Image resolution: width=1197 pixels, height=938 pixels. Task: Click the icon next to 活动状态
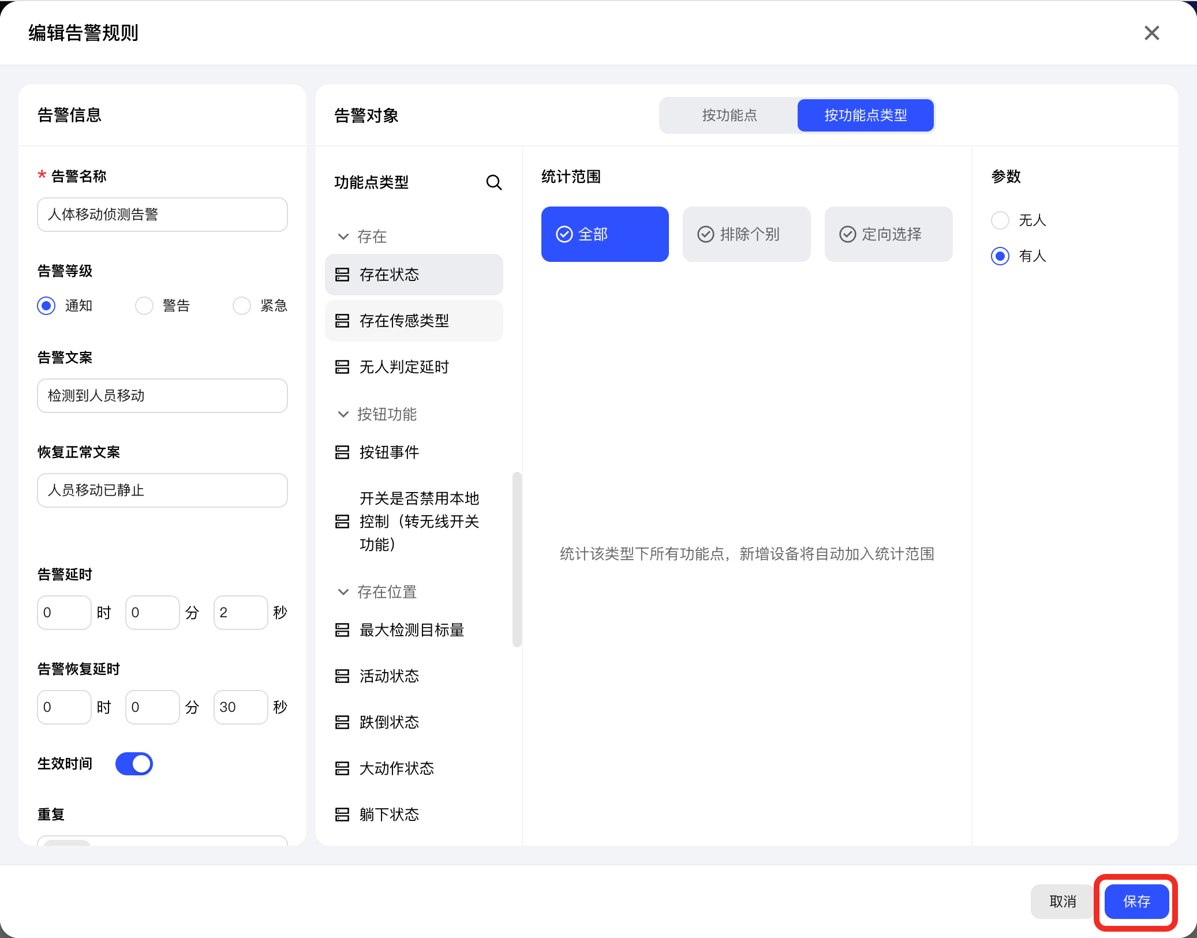click(342, 676)
